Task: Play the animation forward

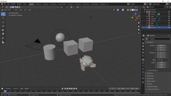Action: pyautogui.click(x=72, y=89)
